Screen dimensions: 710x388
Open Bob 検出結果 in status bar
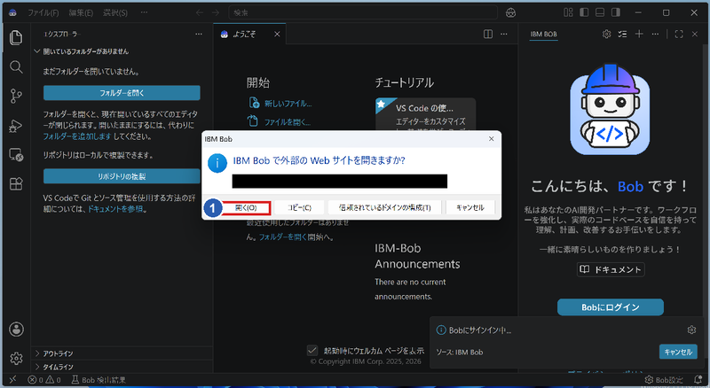99,380
